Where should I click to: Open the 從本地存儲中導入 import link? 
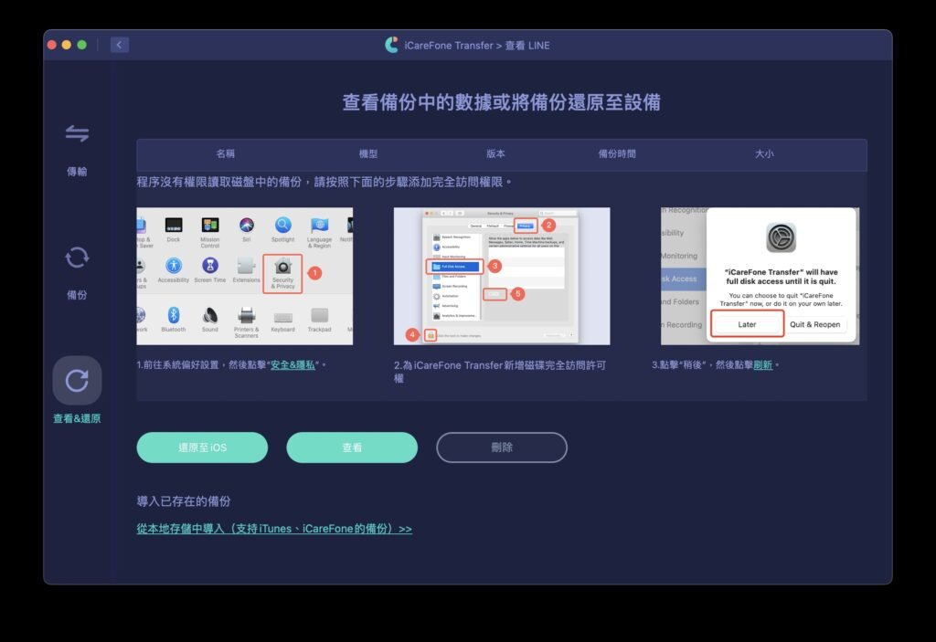pyautogui.click(x=273, y=529)
